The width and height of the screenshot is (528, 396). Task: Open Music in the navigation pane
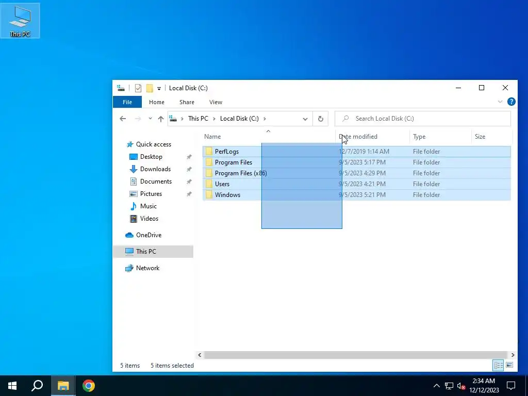tap(148, 206)
